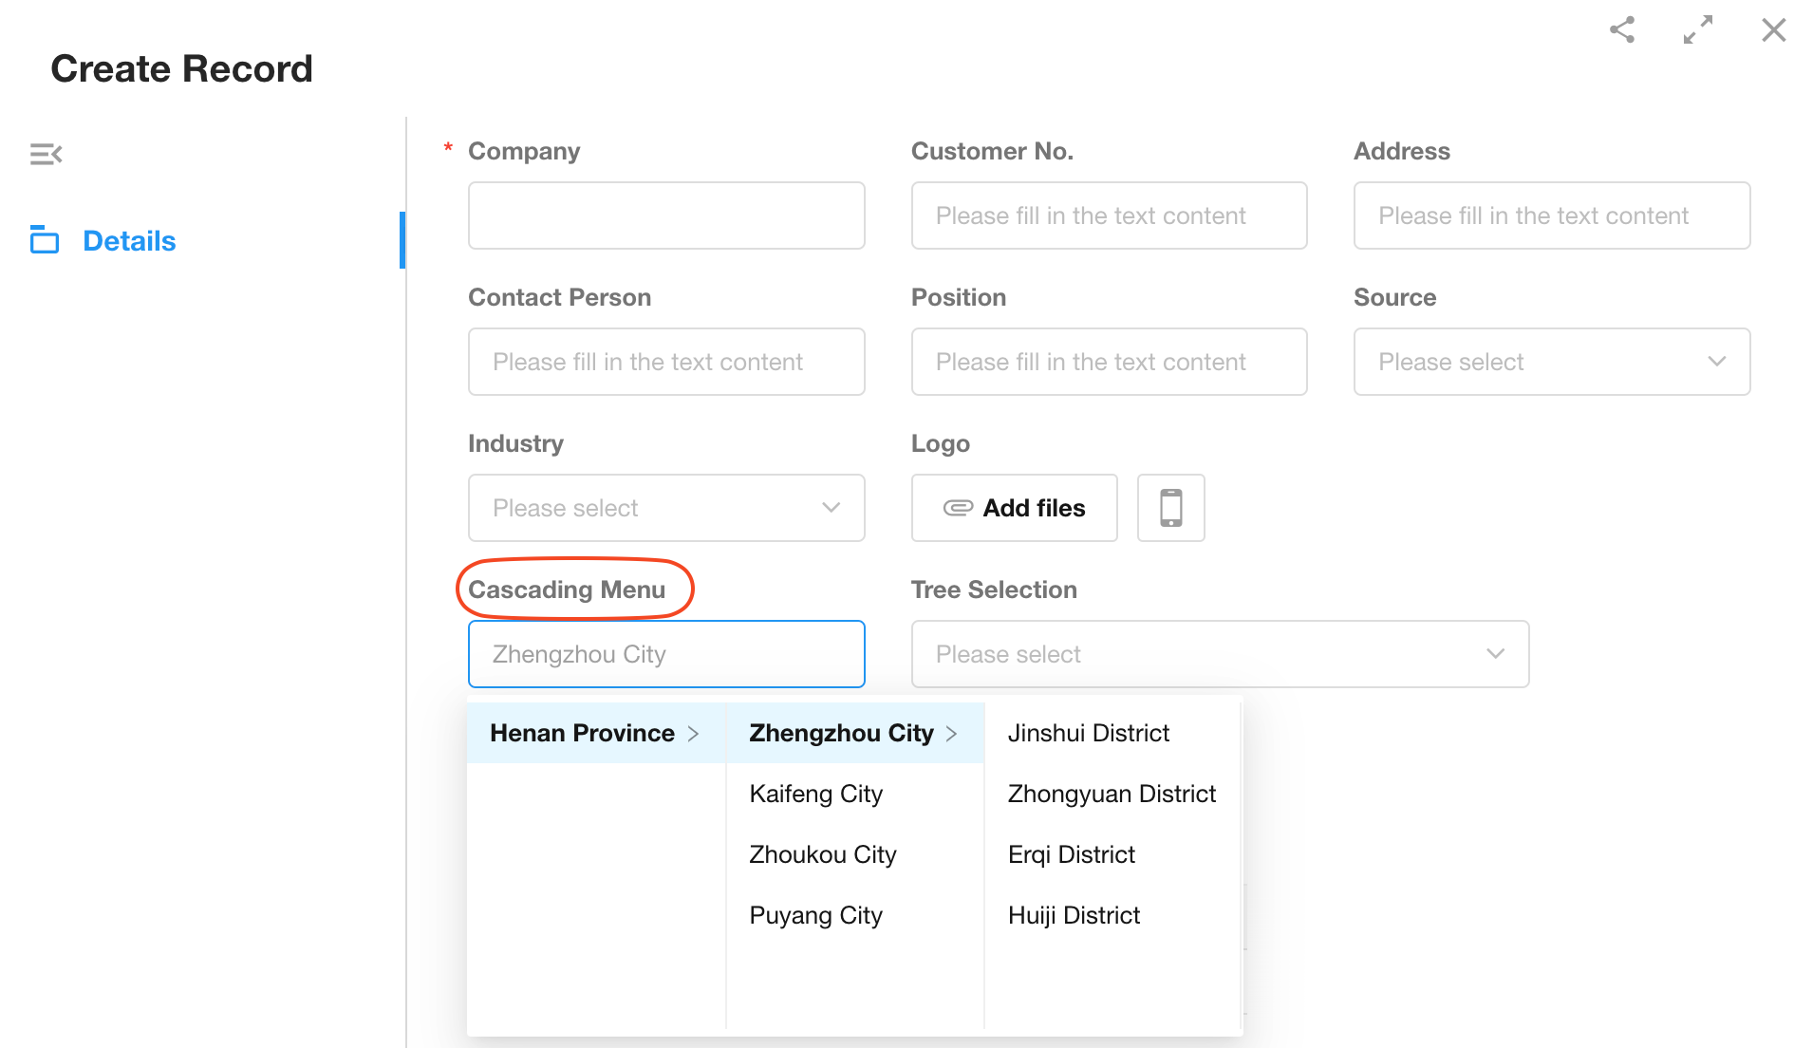Choose Kaifeng City from the list

tap(816, 794)
